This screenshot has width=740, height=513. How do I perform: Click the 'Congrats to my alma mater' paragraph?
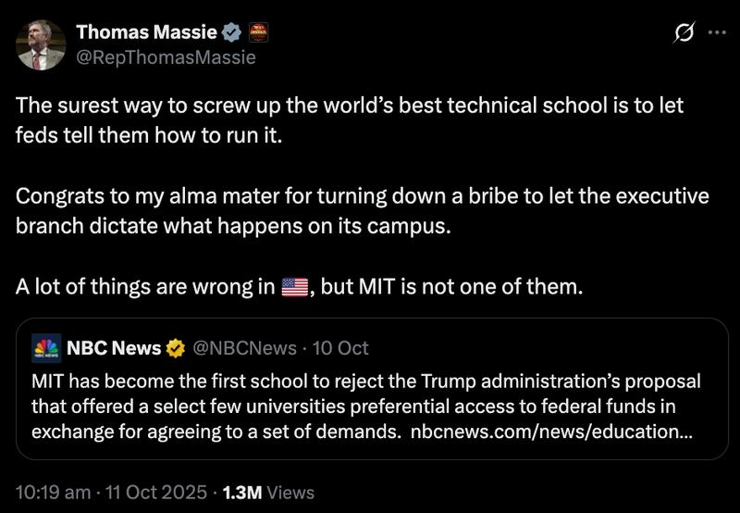pyautogui.click(x=362, y=212)
